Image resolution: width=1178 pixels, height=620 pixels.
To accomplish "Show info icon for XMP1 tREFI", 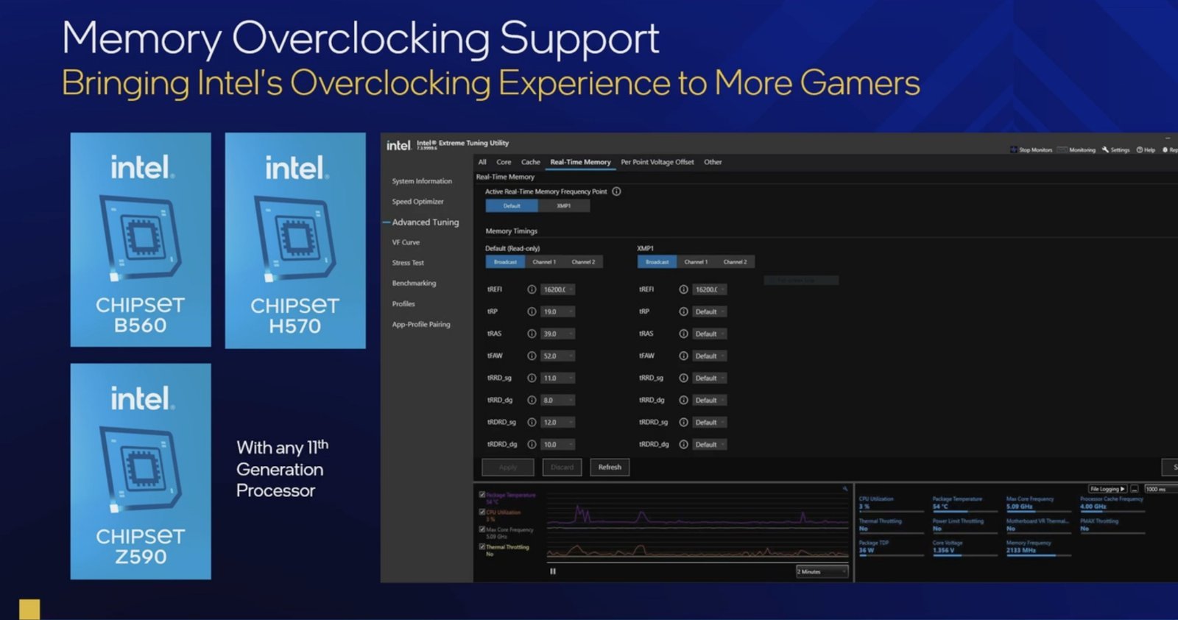I will point(683,289).
